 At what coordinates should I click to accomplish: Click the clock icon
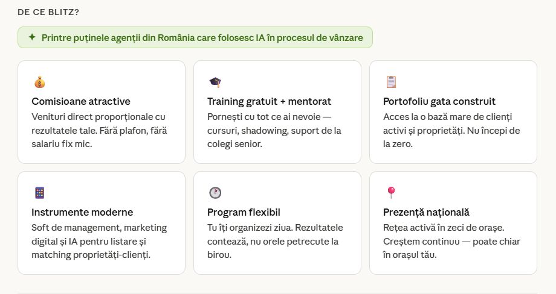[215, 193]
